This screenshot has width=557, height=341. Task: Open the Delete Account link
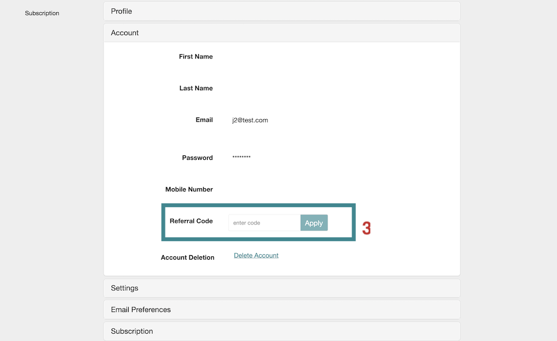click(256, 255)
